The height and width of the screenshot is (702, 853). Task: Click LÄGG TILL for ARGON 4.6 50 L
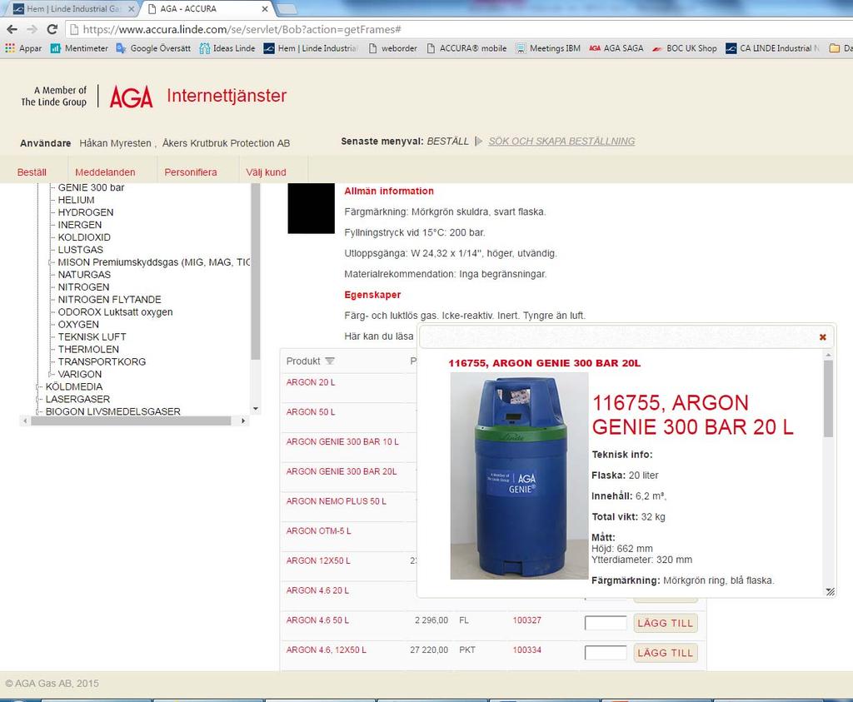pyautogui.click(x=666, y=623)
